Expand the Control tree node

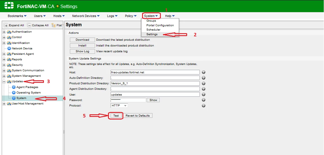[4, 38]
